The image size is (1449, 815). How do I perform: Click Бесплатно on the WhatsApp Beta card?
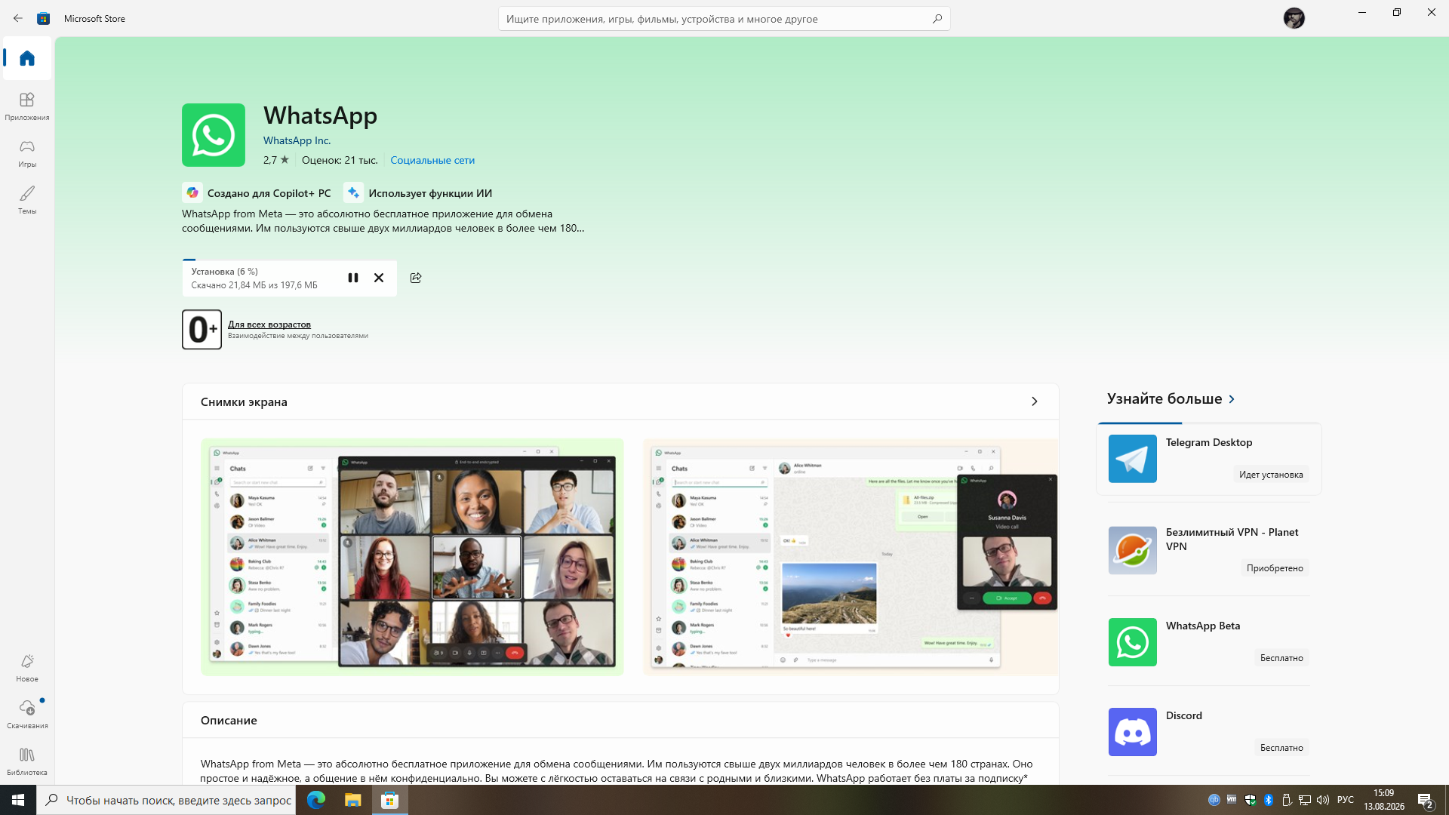pos(1281,658)
